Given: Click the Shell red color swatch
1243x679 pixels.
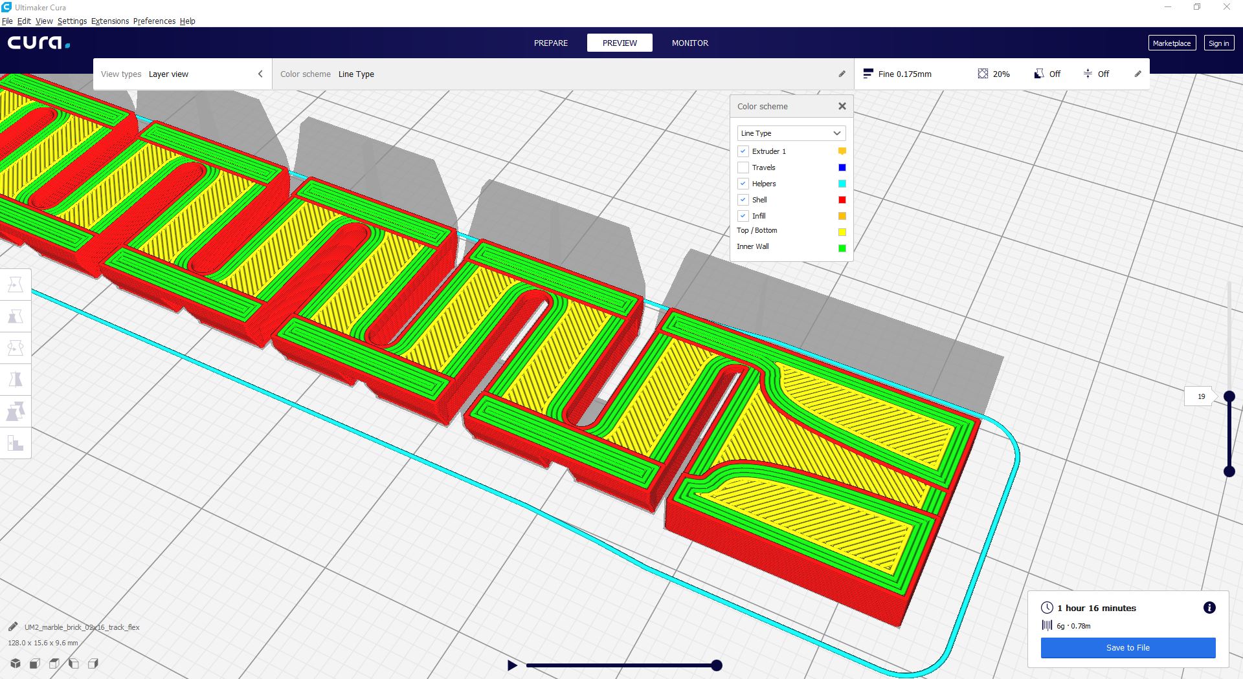Looking at the screenshot, I should point(842,199).
